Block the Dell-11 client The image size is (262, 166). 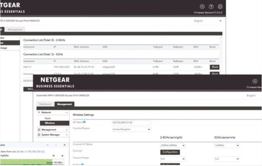click(x=214, y=67)
